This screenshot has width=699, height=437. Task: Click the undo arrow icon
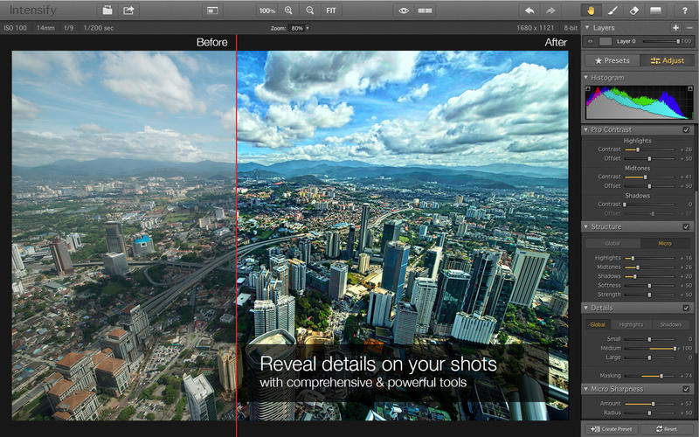(x=529, y=10)
